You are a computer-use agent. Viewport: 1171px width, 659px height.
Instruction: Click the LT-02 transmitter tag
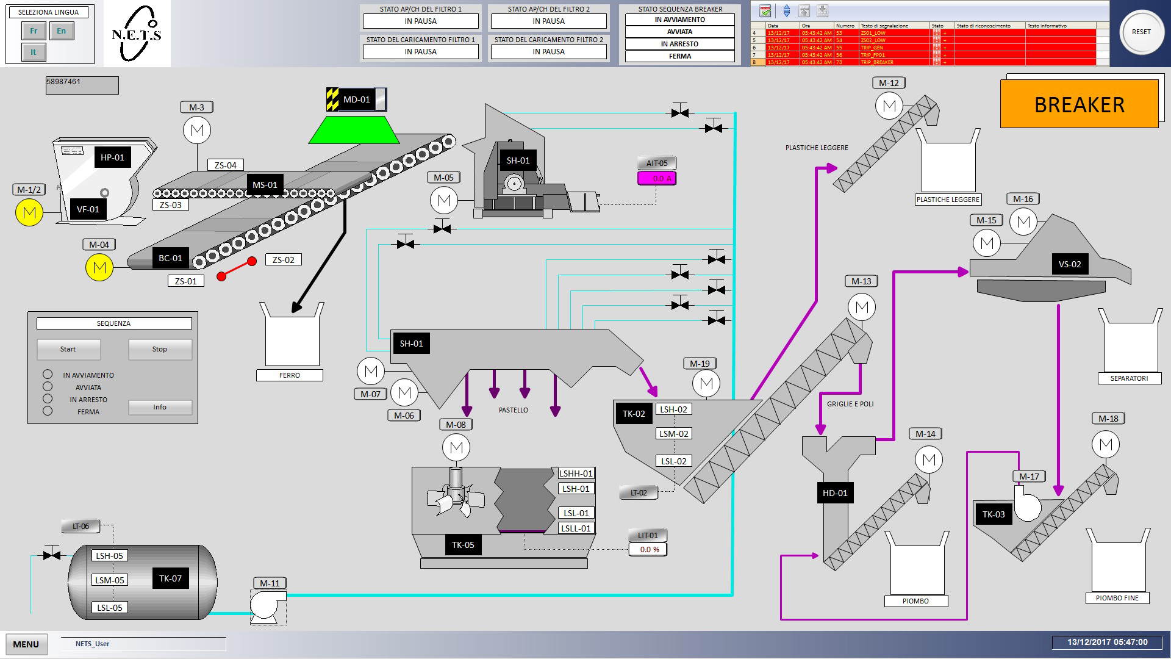click(x=639, y=492)
